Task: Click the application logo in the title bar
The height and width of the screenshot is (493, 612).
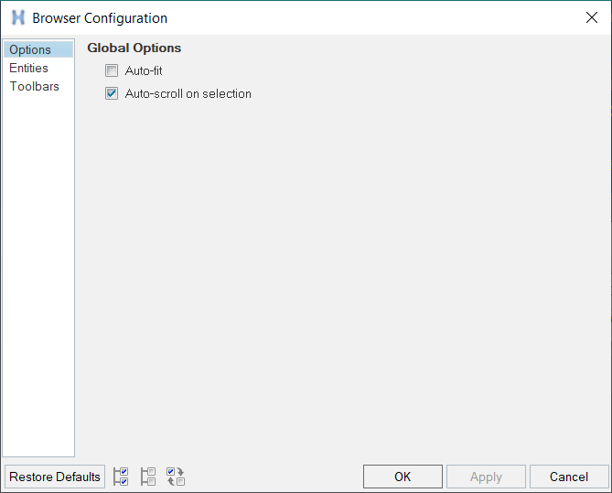Action: [17, 17]
